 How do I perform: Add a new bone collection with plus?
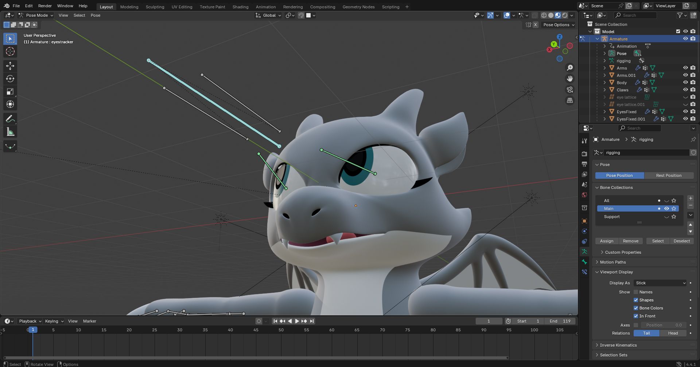tap(690, 198)
